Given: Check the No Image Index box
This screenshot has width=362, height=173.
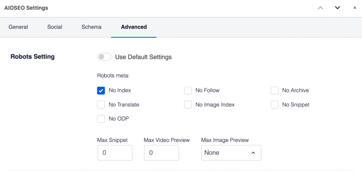Looking at the screenshot, I should [x=188, y=105].
